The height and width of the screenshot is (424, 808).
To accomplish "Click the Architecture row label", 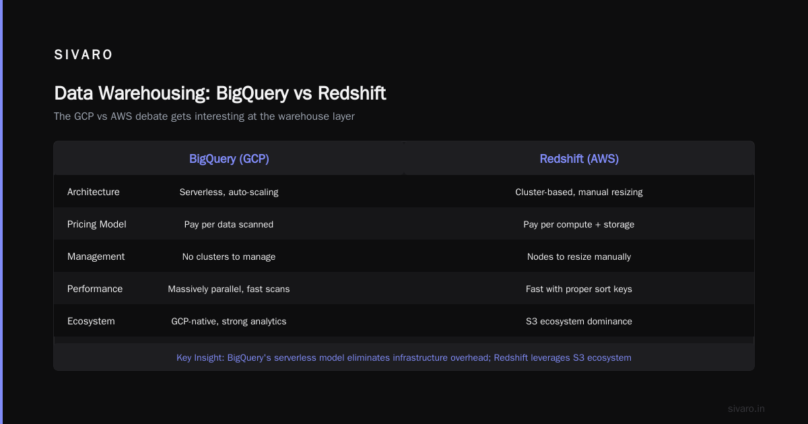I will [x=94, y=192].
